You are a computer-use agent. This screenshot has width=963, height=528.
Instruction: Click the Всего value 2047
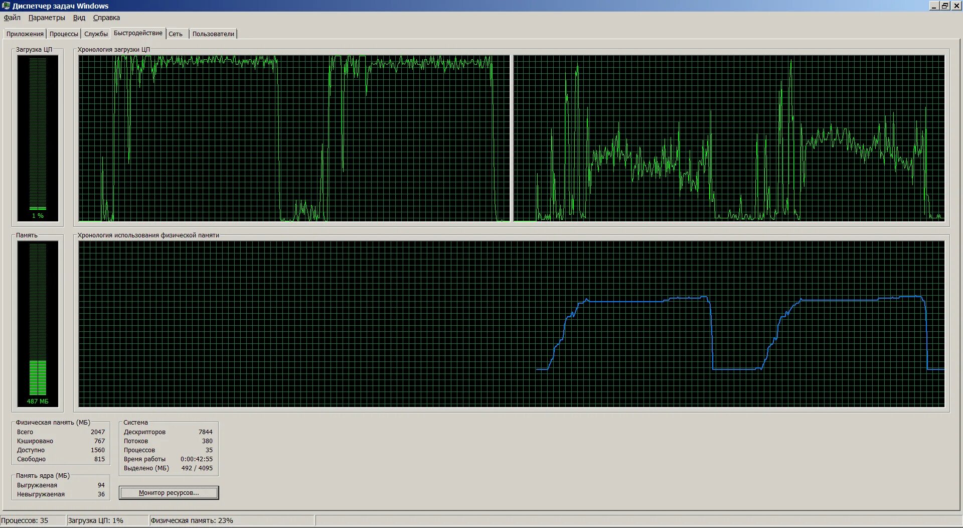coord(98,432)
